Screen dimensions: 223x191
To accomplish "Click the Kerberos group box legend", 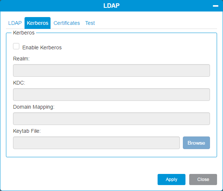I will (x=24, y=33).
